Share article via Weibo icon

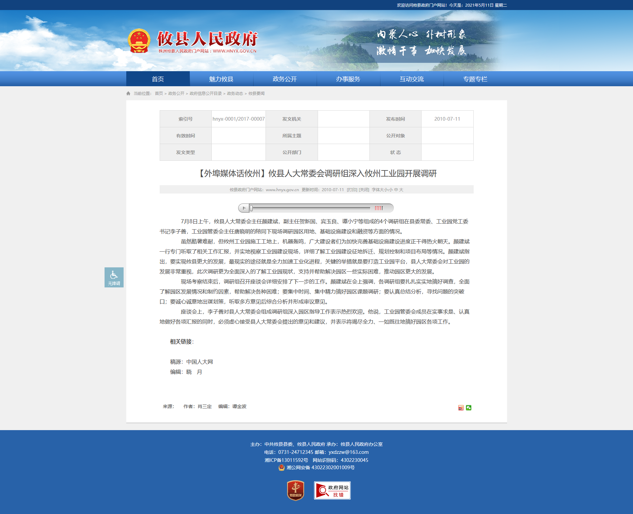pyautogui.click(x=461, y=408)
